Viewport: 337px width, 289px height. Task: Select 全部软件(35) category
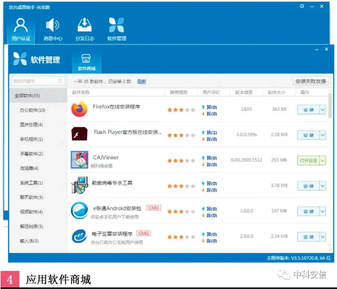(38, 95)
